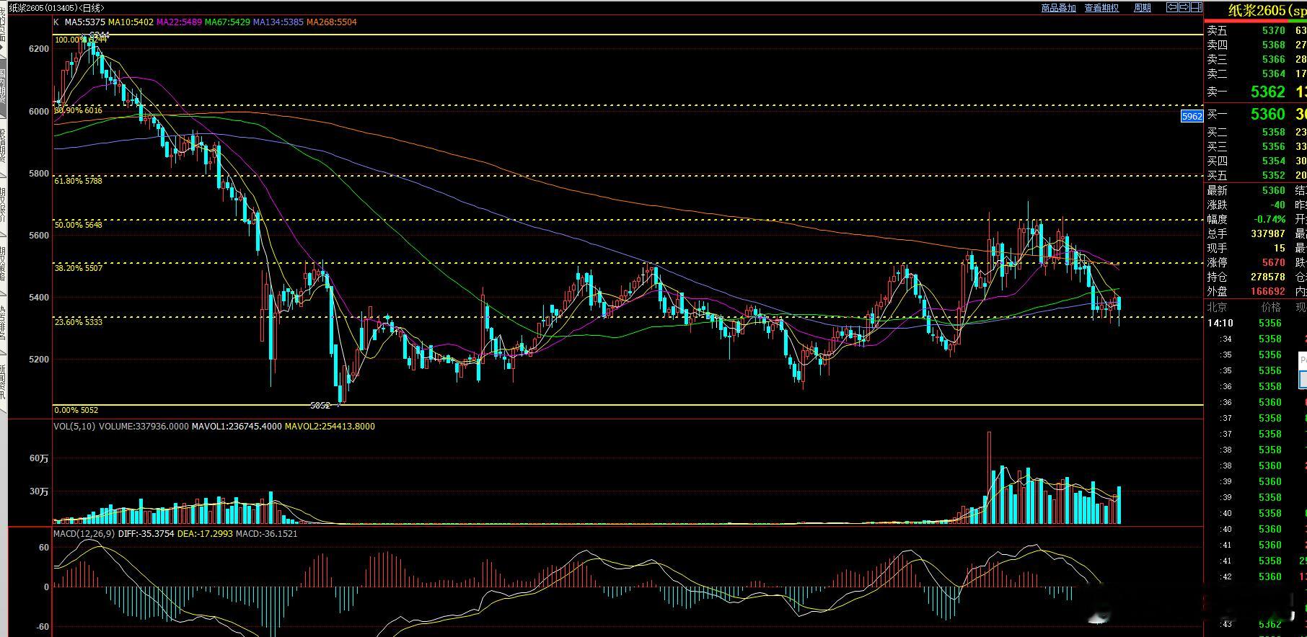Select the chart title 纸浆2605(013405)<日线>
Screen dimensions: 1307x637
tap(56, 8)
